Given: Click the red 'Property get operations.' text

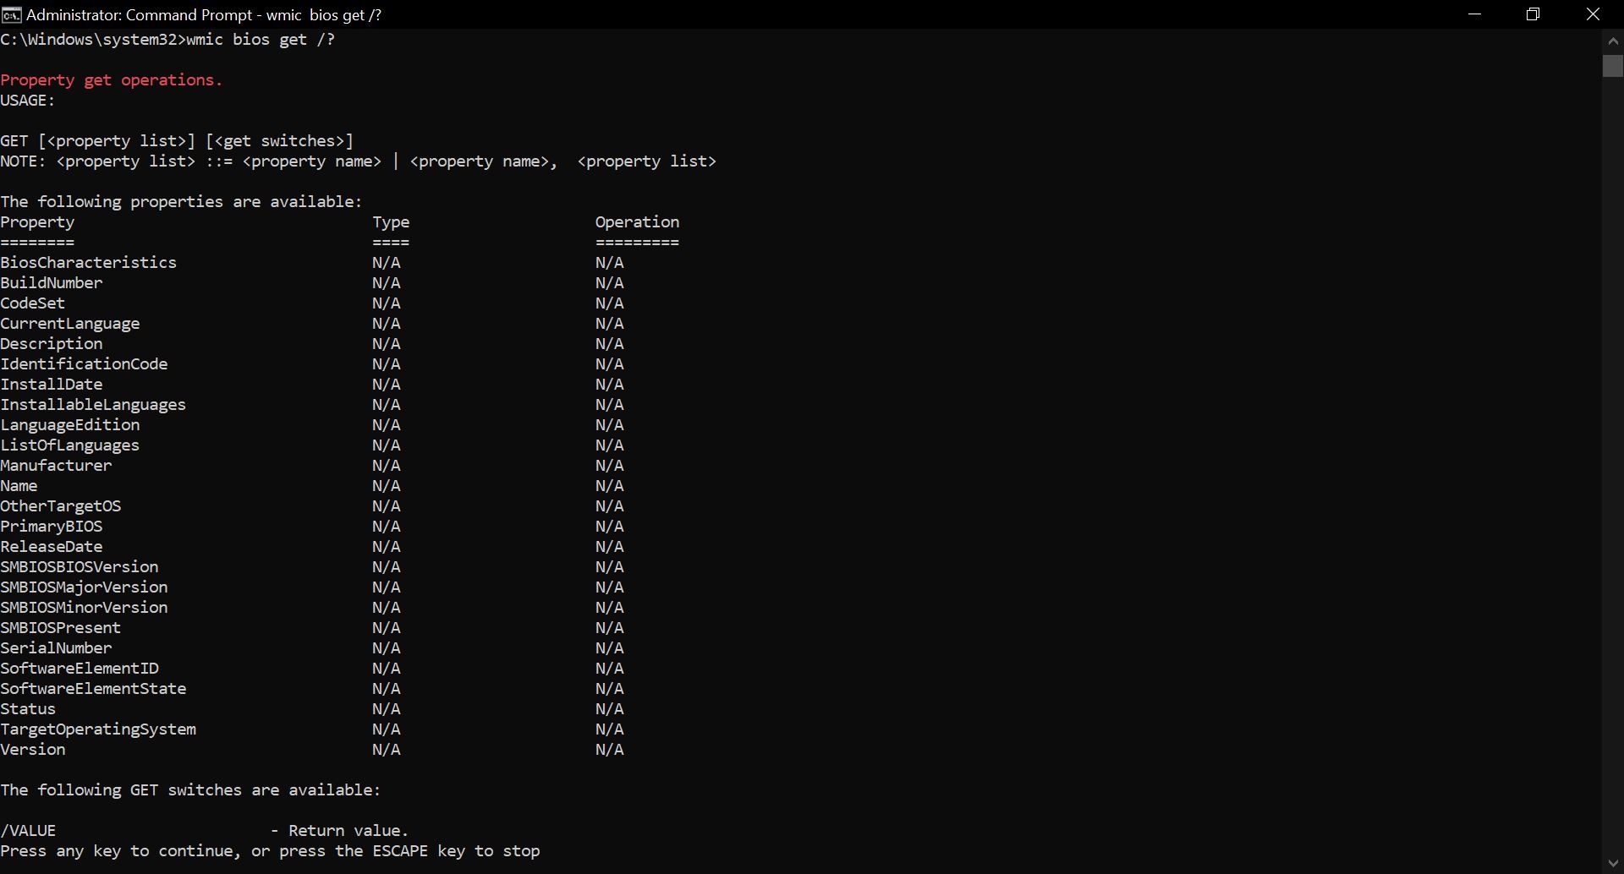Looking at the screenshot, I should (111, 80).
